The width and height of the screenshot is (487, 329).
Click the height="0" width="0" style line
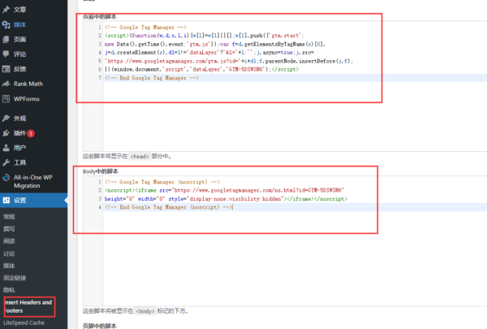226,199
